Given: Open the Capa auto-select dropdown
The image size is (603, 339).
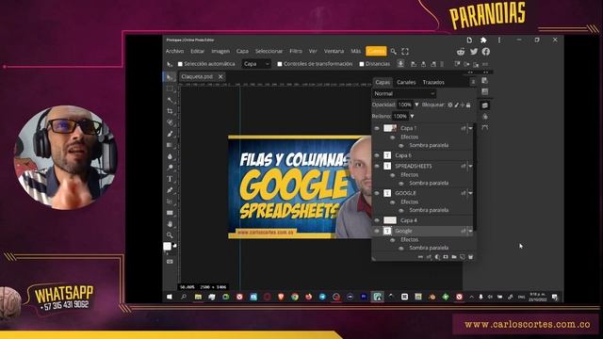Looking at the screenshot, I should (x=256, y=64).
